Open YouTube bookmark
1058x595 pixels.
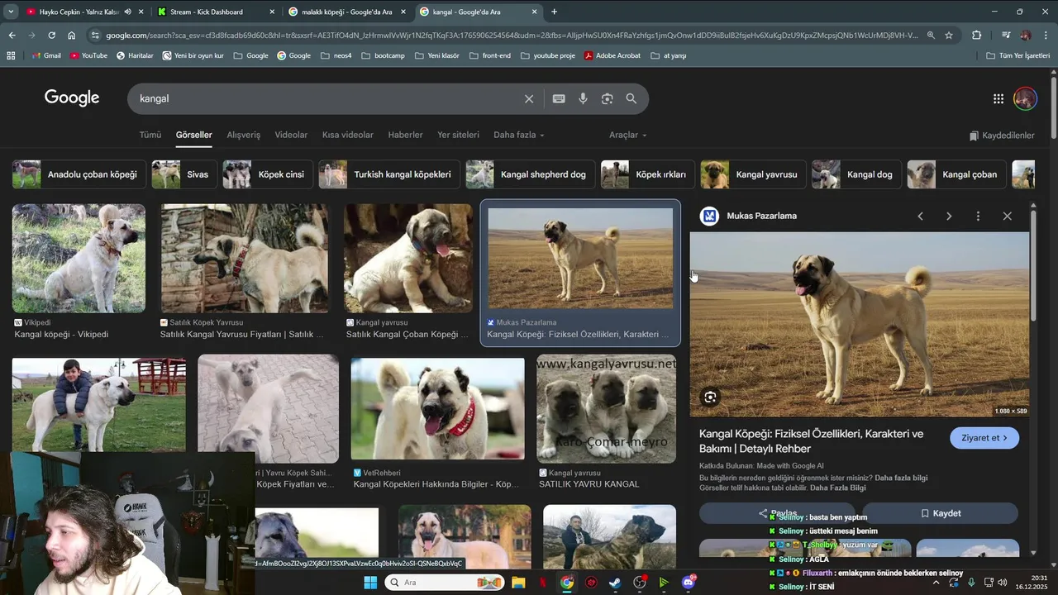point(88,55)
